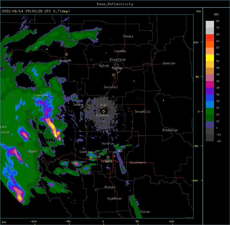The height and width of the screenshot is (225, 230).
Task: Click the Innisfail label
Action: tap(111, 87)
